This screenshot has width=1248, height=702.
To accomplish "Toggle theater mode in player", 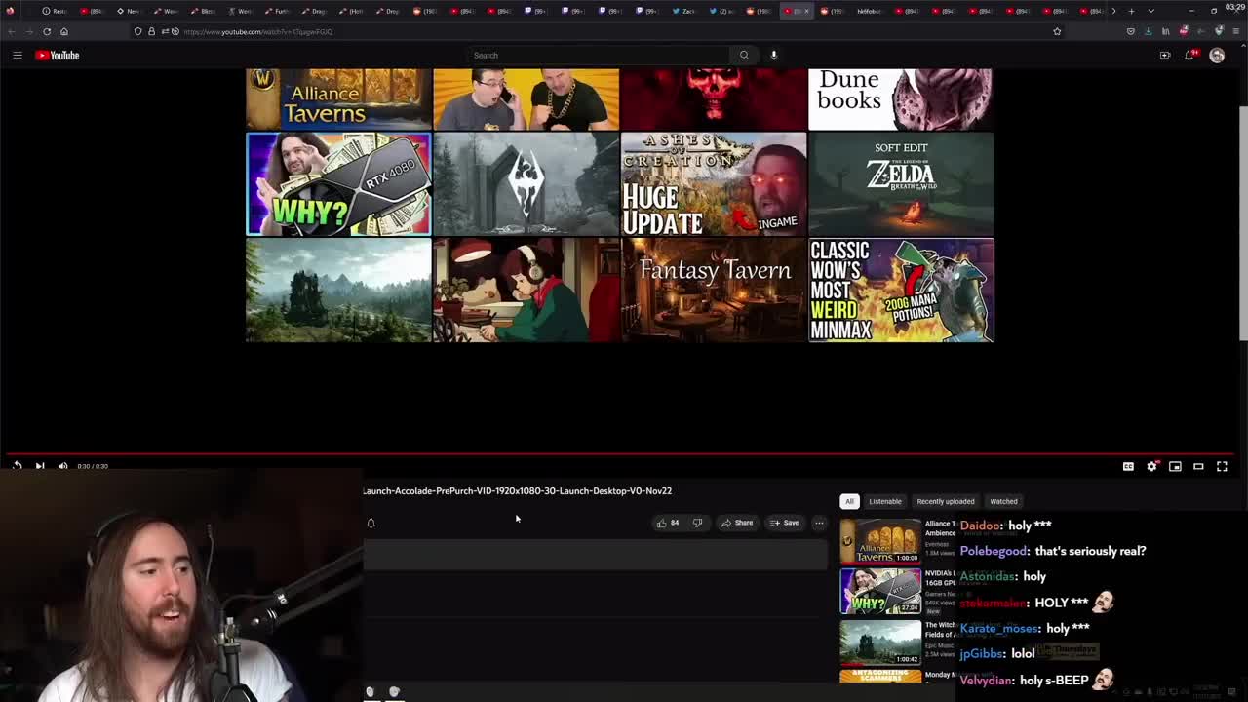I will (1198, 466).
